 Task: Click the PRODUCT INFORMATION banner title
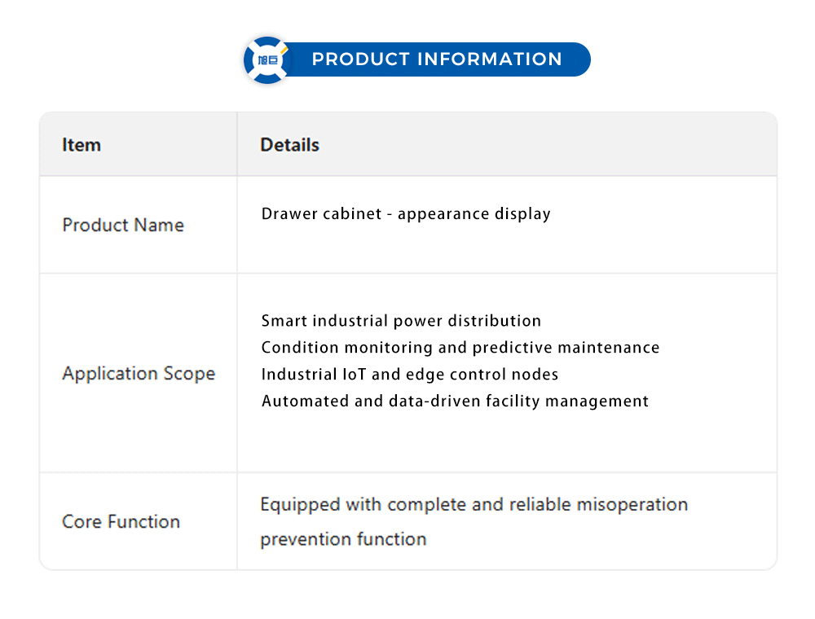click(x=437, y=59)
